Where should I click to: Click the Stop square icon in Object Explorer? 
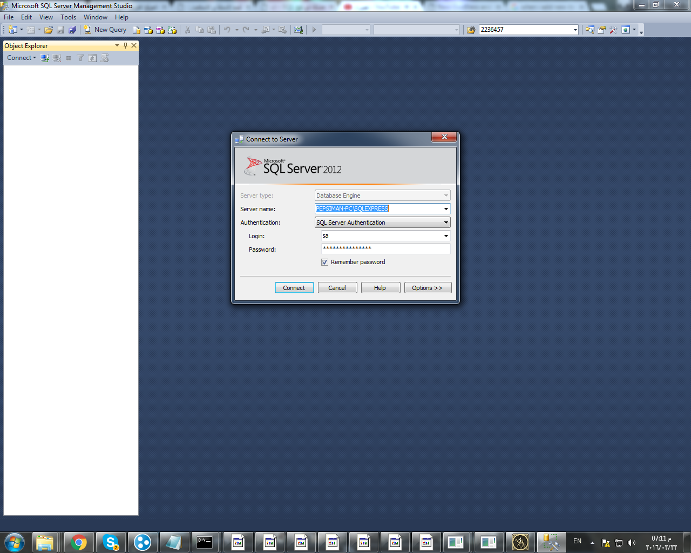[69, 58]
